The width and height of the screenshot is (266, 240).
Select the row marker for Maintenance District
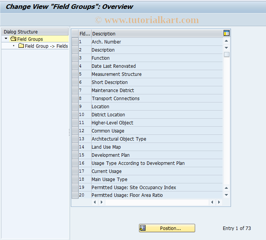[x=75, y=90]
